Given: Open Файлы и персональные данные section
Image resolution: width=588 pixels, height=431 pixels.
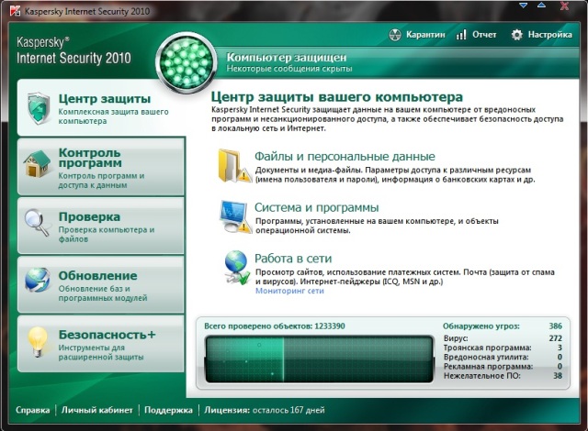Looking at the screenshot, I should (x=345, y=157).
